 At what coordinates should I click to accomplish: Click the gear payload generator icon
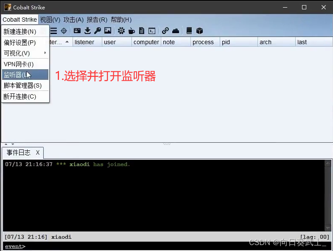pyautogui.click(x=121, y=31)
